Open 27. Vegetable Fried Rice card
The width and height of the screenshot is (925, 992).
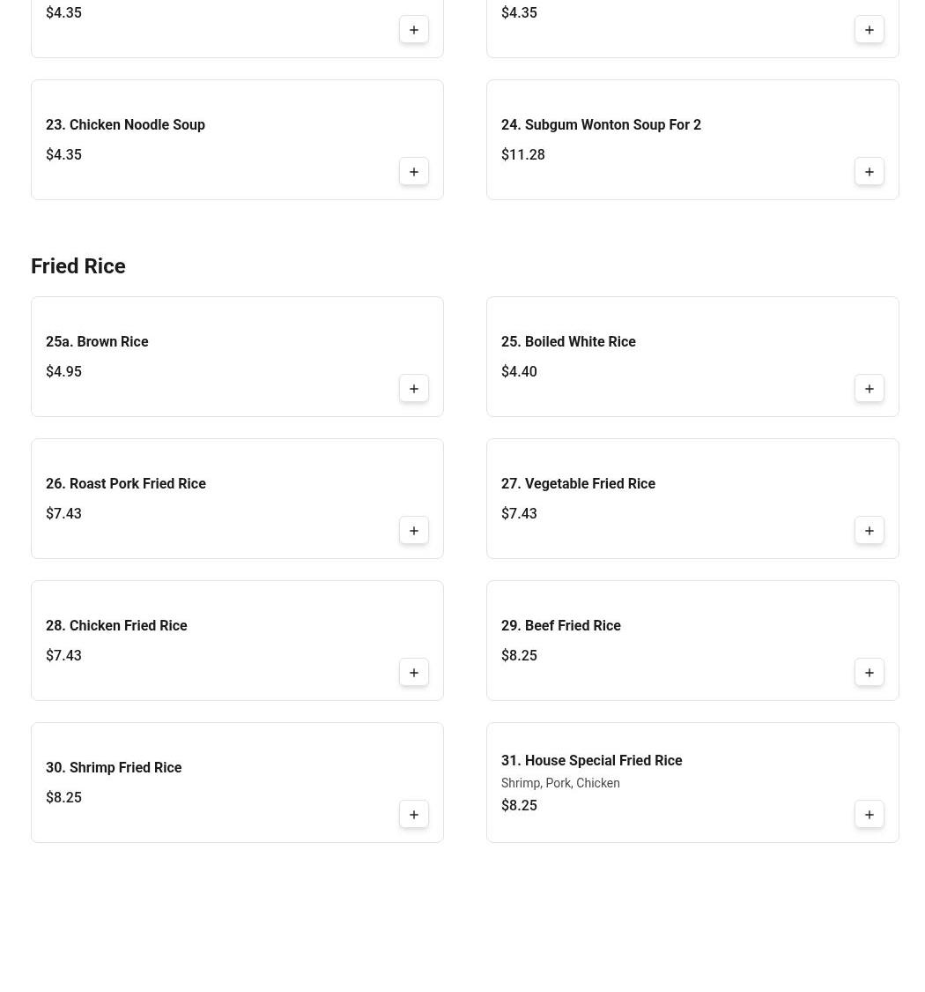[x=578, y=484]
